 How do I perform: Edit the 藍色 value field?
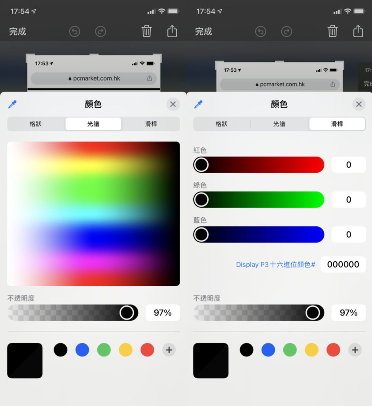[x=349, y=235]
